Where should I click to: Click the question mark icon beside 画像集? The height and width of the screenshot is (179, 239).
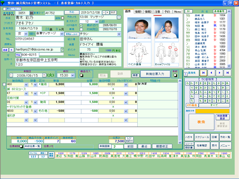(x=185, y=74)
